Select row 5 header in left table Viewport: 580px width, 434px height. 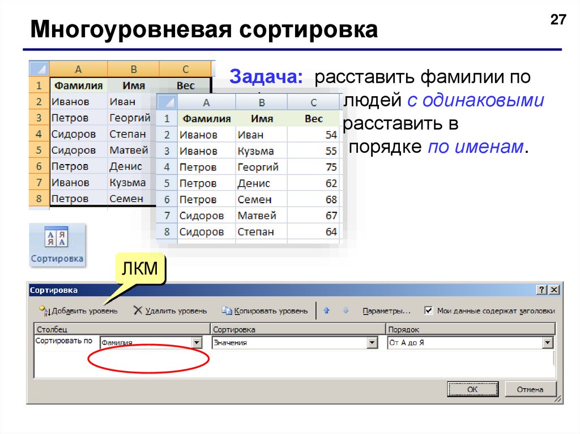[x=39, y=150]
